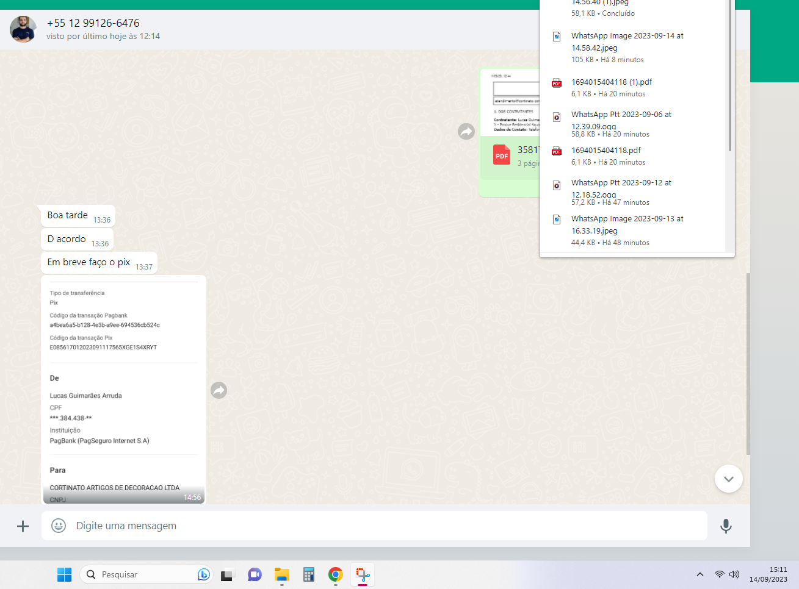Open the Pix receipt image
This screenshot has height=589, width=799.
tap(124, 390)
